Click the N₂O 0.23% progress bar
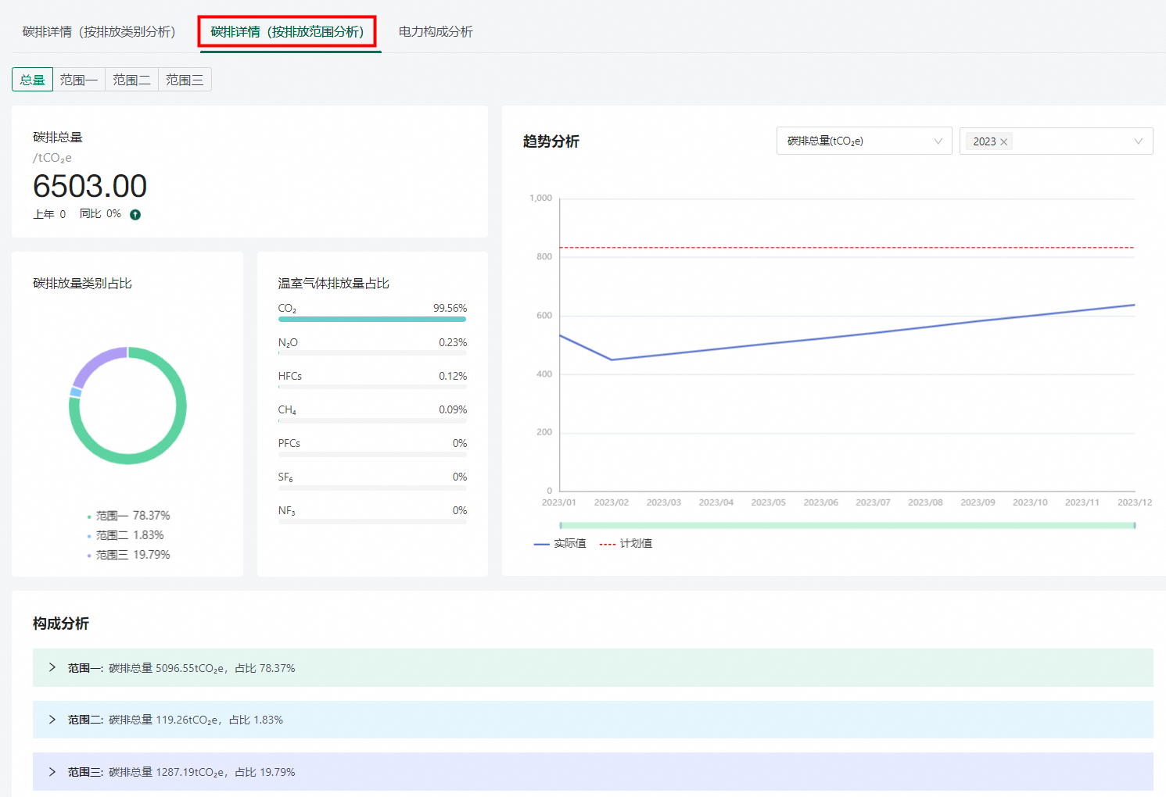1166x797 pixels. [372, 353]
